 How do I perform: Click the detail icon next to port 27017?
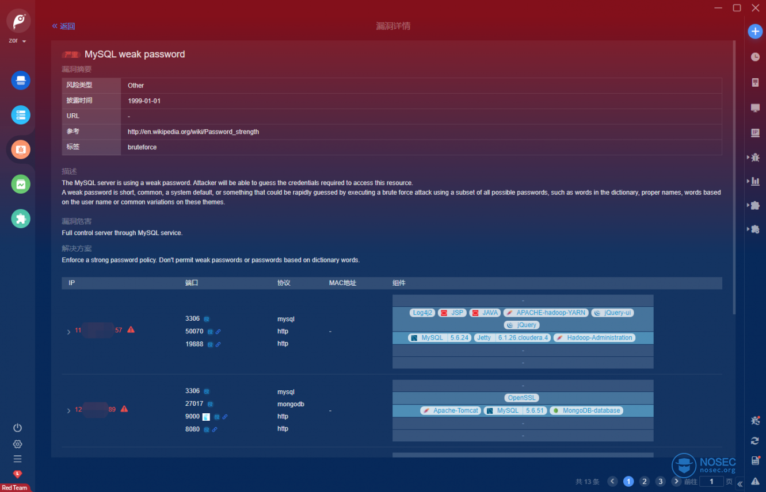coord(210,404)
